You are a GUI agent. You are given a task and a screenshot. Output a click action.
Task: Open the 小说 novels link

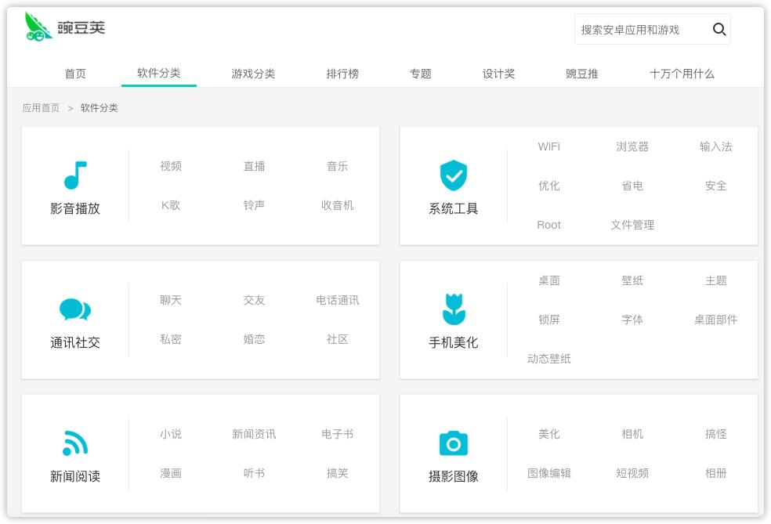click(170, 434)
